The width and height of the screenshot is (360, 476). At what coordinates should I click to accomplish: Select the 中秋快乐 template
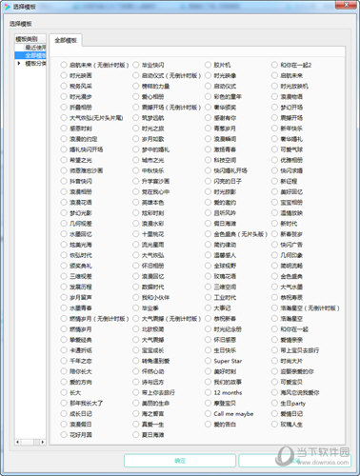136,170
